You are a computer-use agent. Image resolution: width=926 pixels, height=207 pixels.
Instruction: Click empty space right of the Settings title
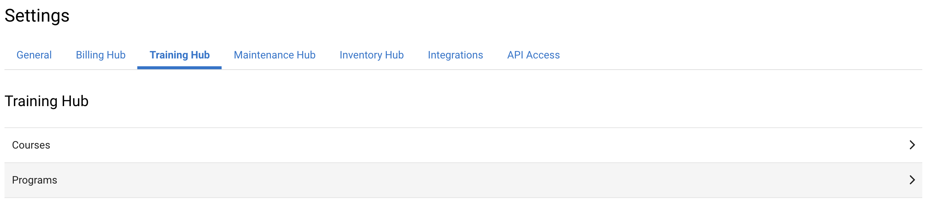tap(485, 16)
